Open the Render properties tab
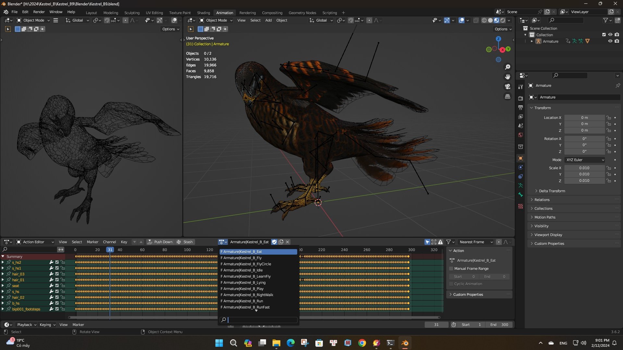The width and height of the screenshot is (623, 350). pyautogui.click(x=520, y=98)
